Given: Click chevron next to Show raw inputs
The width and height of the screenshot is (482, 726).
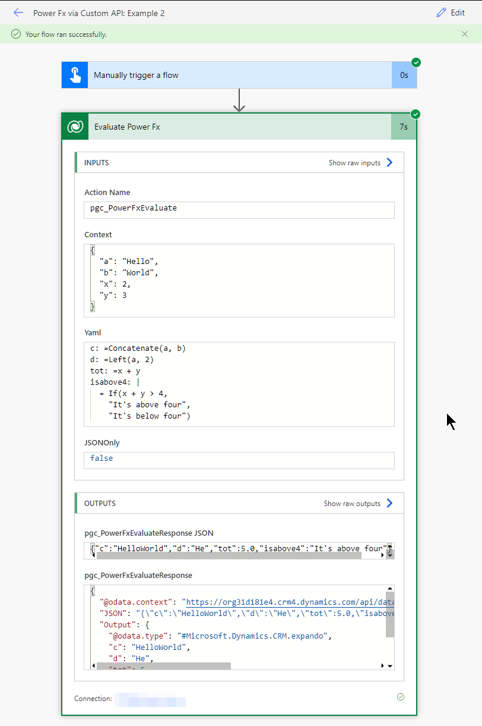Looking at the screenshot, I should 390,162.
